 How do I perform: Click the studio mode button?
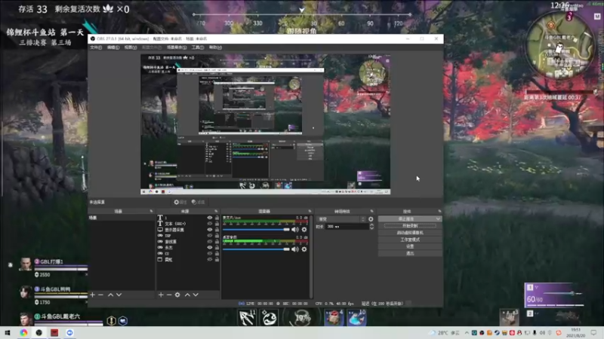(x=410, y=240)
